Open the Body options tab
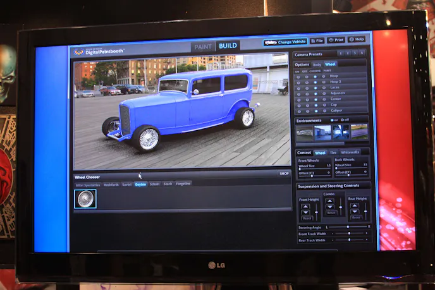The image size is (435, 290). tap(317, 64)
